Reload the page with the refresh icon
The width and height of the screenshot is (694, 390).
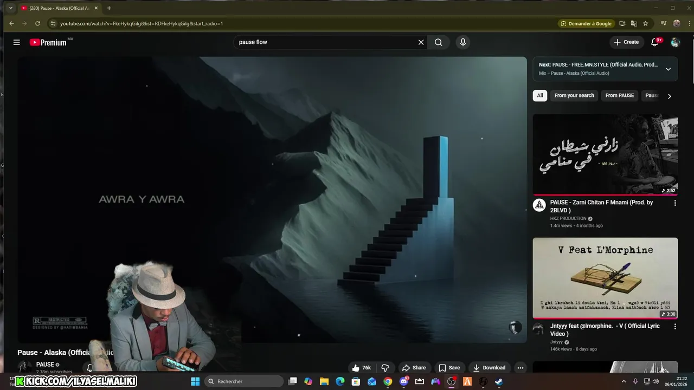[x=37, y=23]
